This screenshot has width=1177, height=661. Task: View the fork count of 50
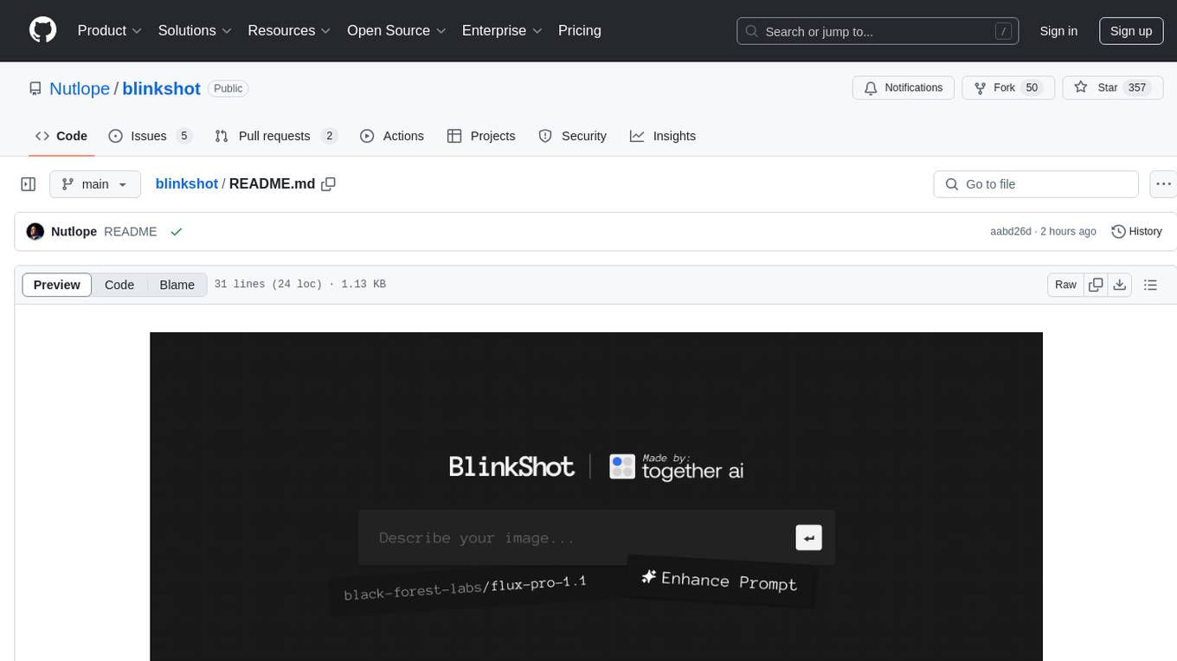[1031, 88]
